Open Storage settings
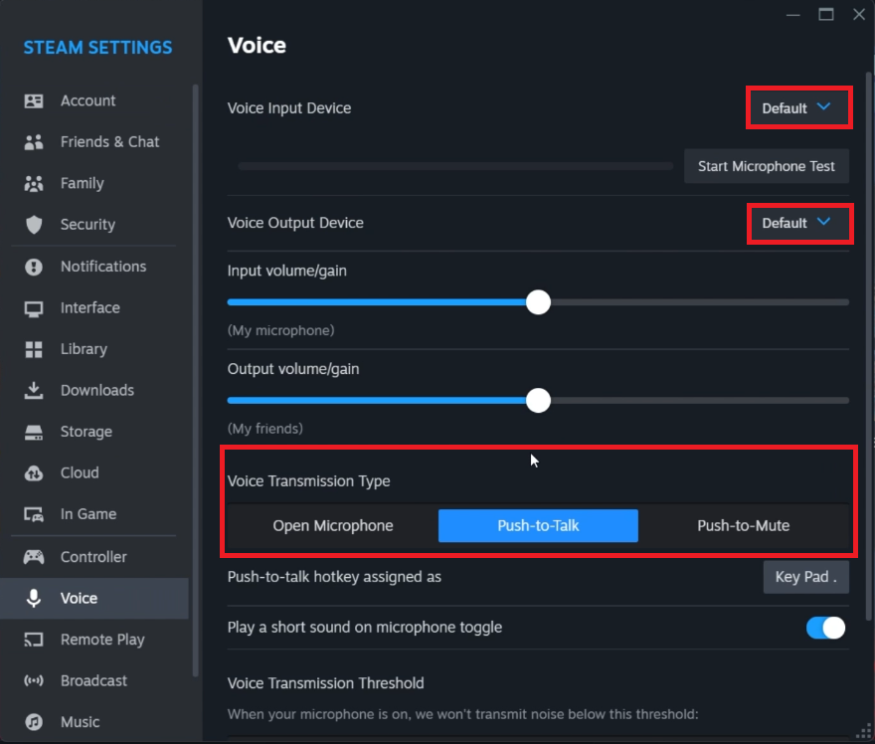 86,432
